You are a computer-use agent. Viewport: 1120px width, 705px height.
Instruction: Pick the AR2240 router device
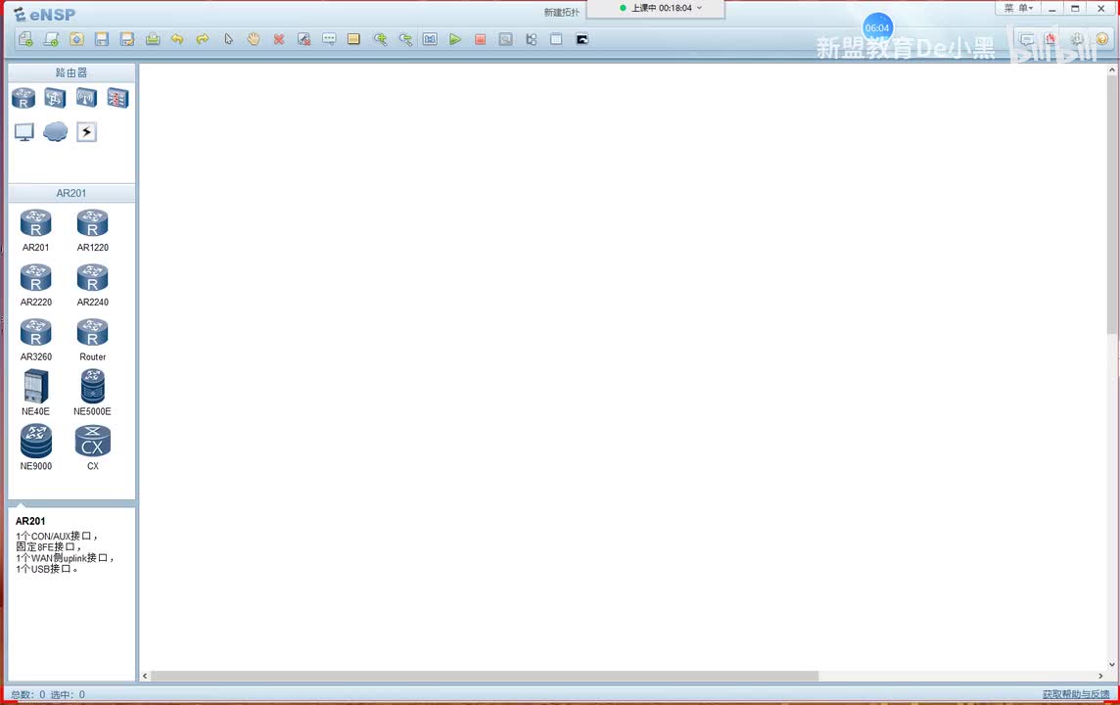[93, 285]
